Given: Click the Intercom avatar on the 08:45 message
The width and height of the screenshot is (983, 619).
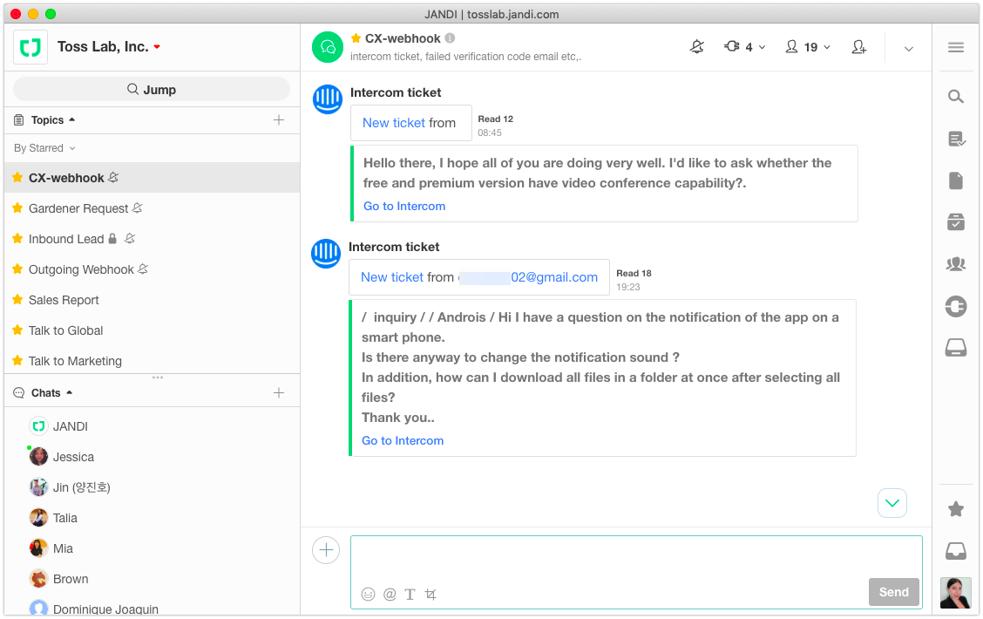Looking at the screenshot, I should 328,99.
